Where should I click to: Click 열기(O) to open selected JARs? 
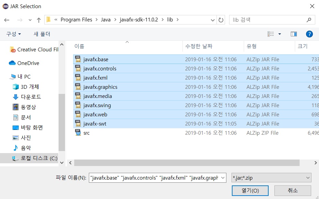click(x=250, y=191)
